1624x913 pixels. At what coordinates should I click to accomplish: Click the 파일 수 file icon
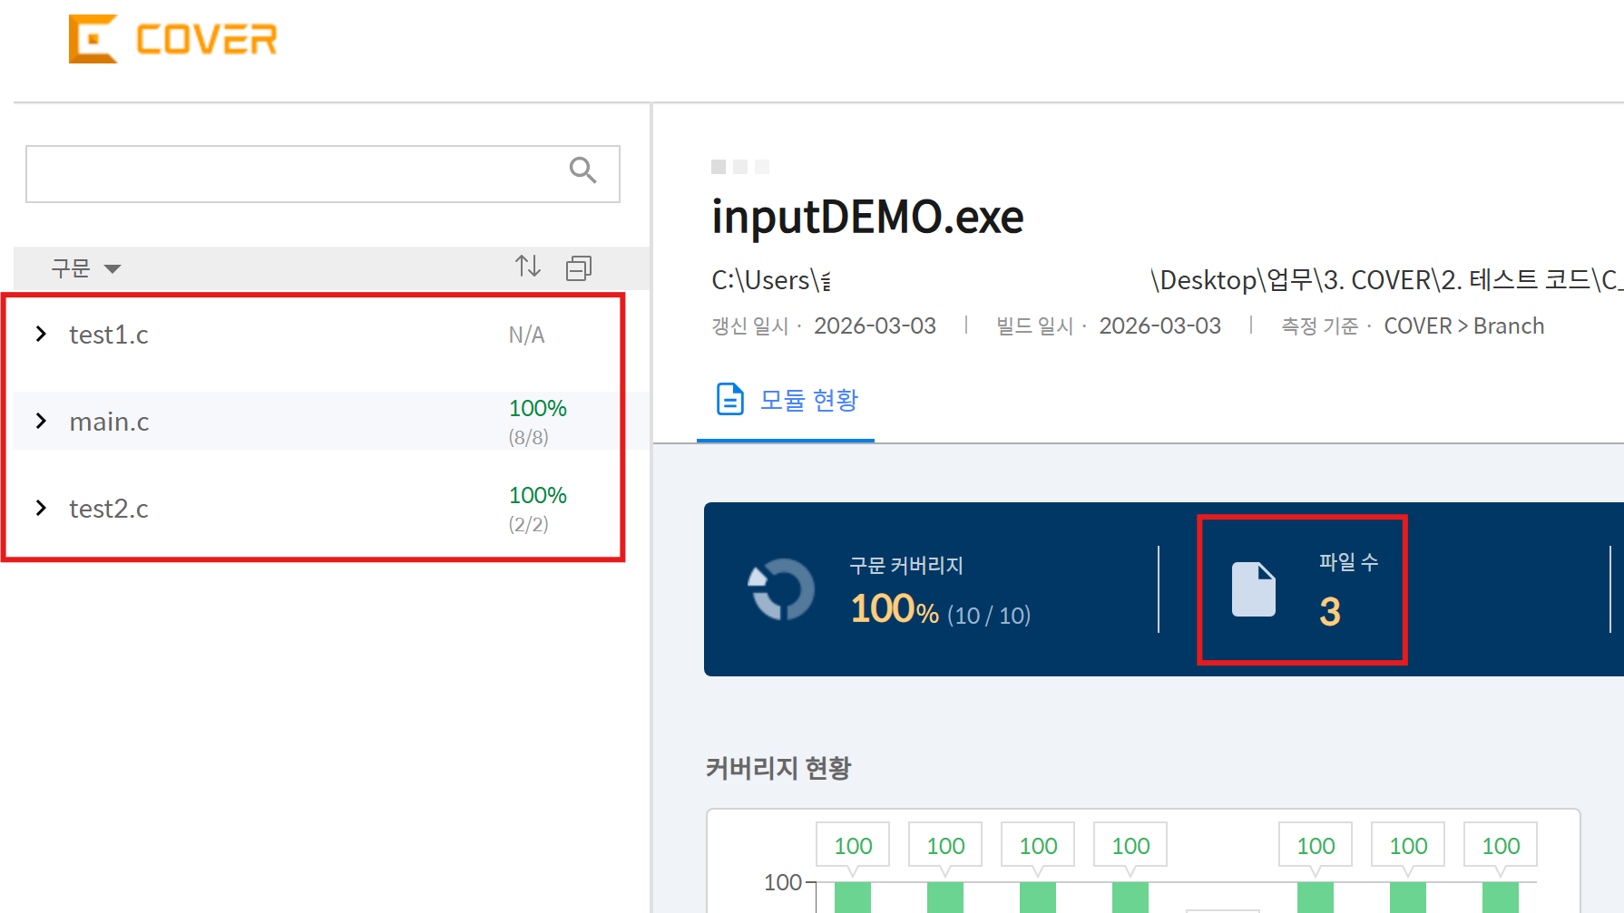[1254, 589]
